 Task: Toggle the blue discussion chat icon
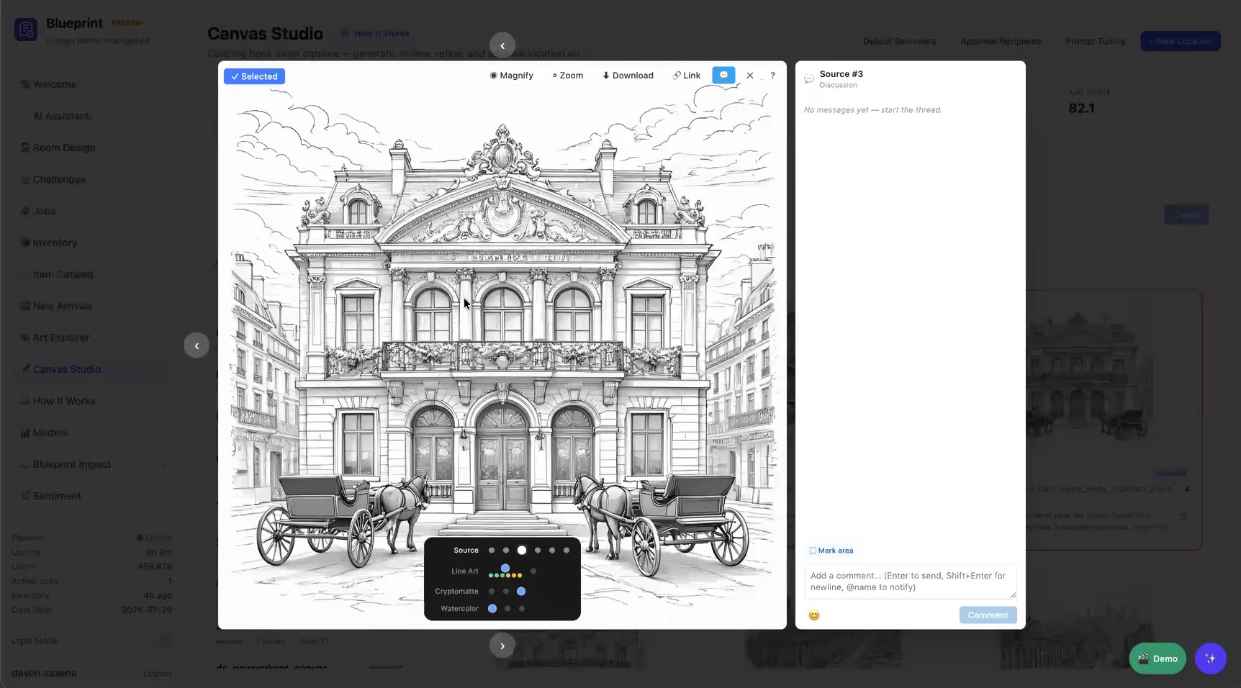(x=723, y=75)
